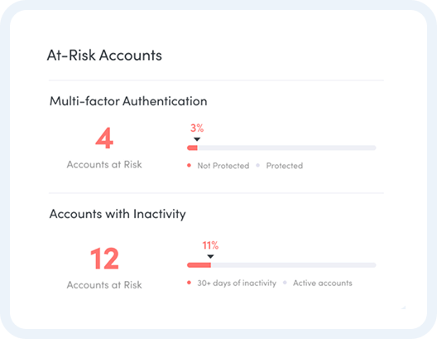Click the grey Active portion of inactivity bar
Screen dimensions: 437x339
294,265
